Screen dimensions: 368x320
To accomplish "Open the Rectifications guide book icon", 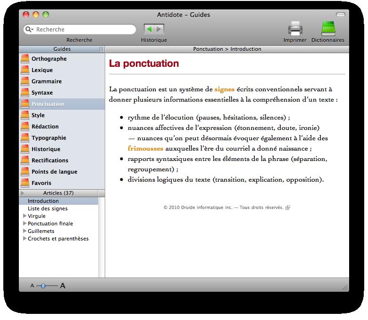I will pos(25,160).
